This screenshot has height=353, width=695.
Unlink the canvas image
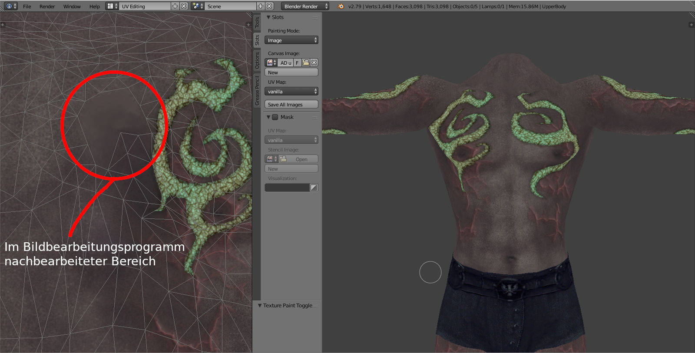pyautogui.click(x=314, y=63)
